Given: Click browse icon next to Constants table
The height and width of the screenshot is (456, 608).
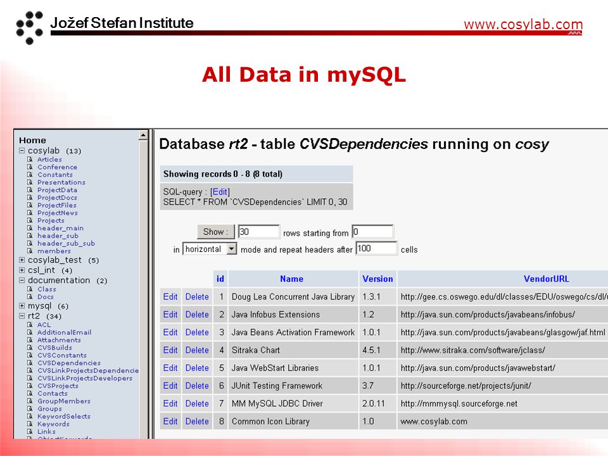Looking at the screenshot, I should 30,175.
